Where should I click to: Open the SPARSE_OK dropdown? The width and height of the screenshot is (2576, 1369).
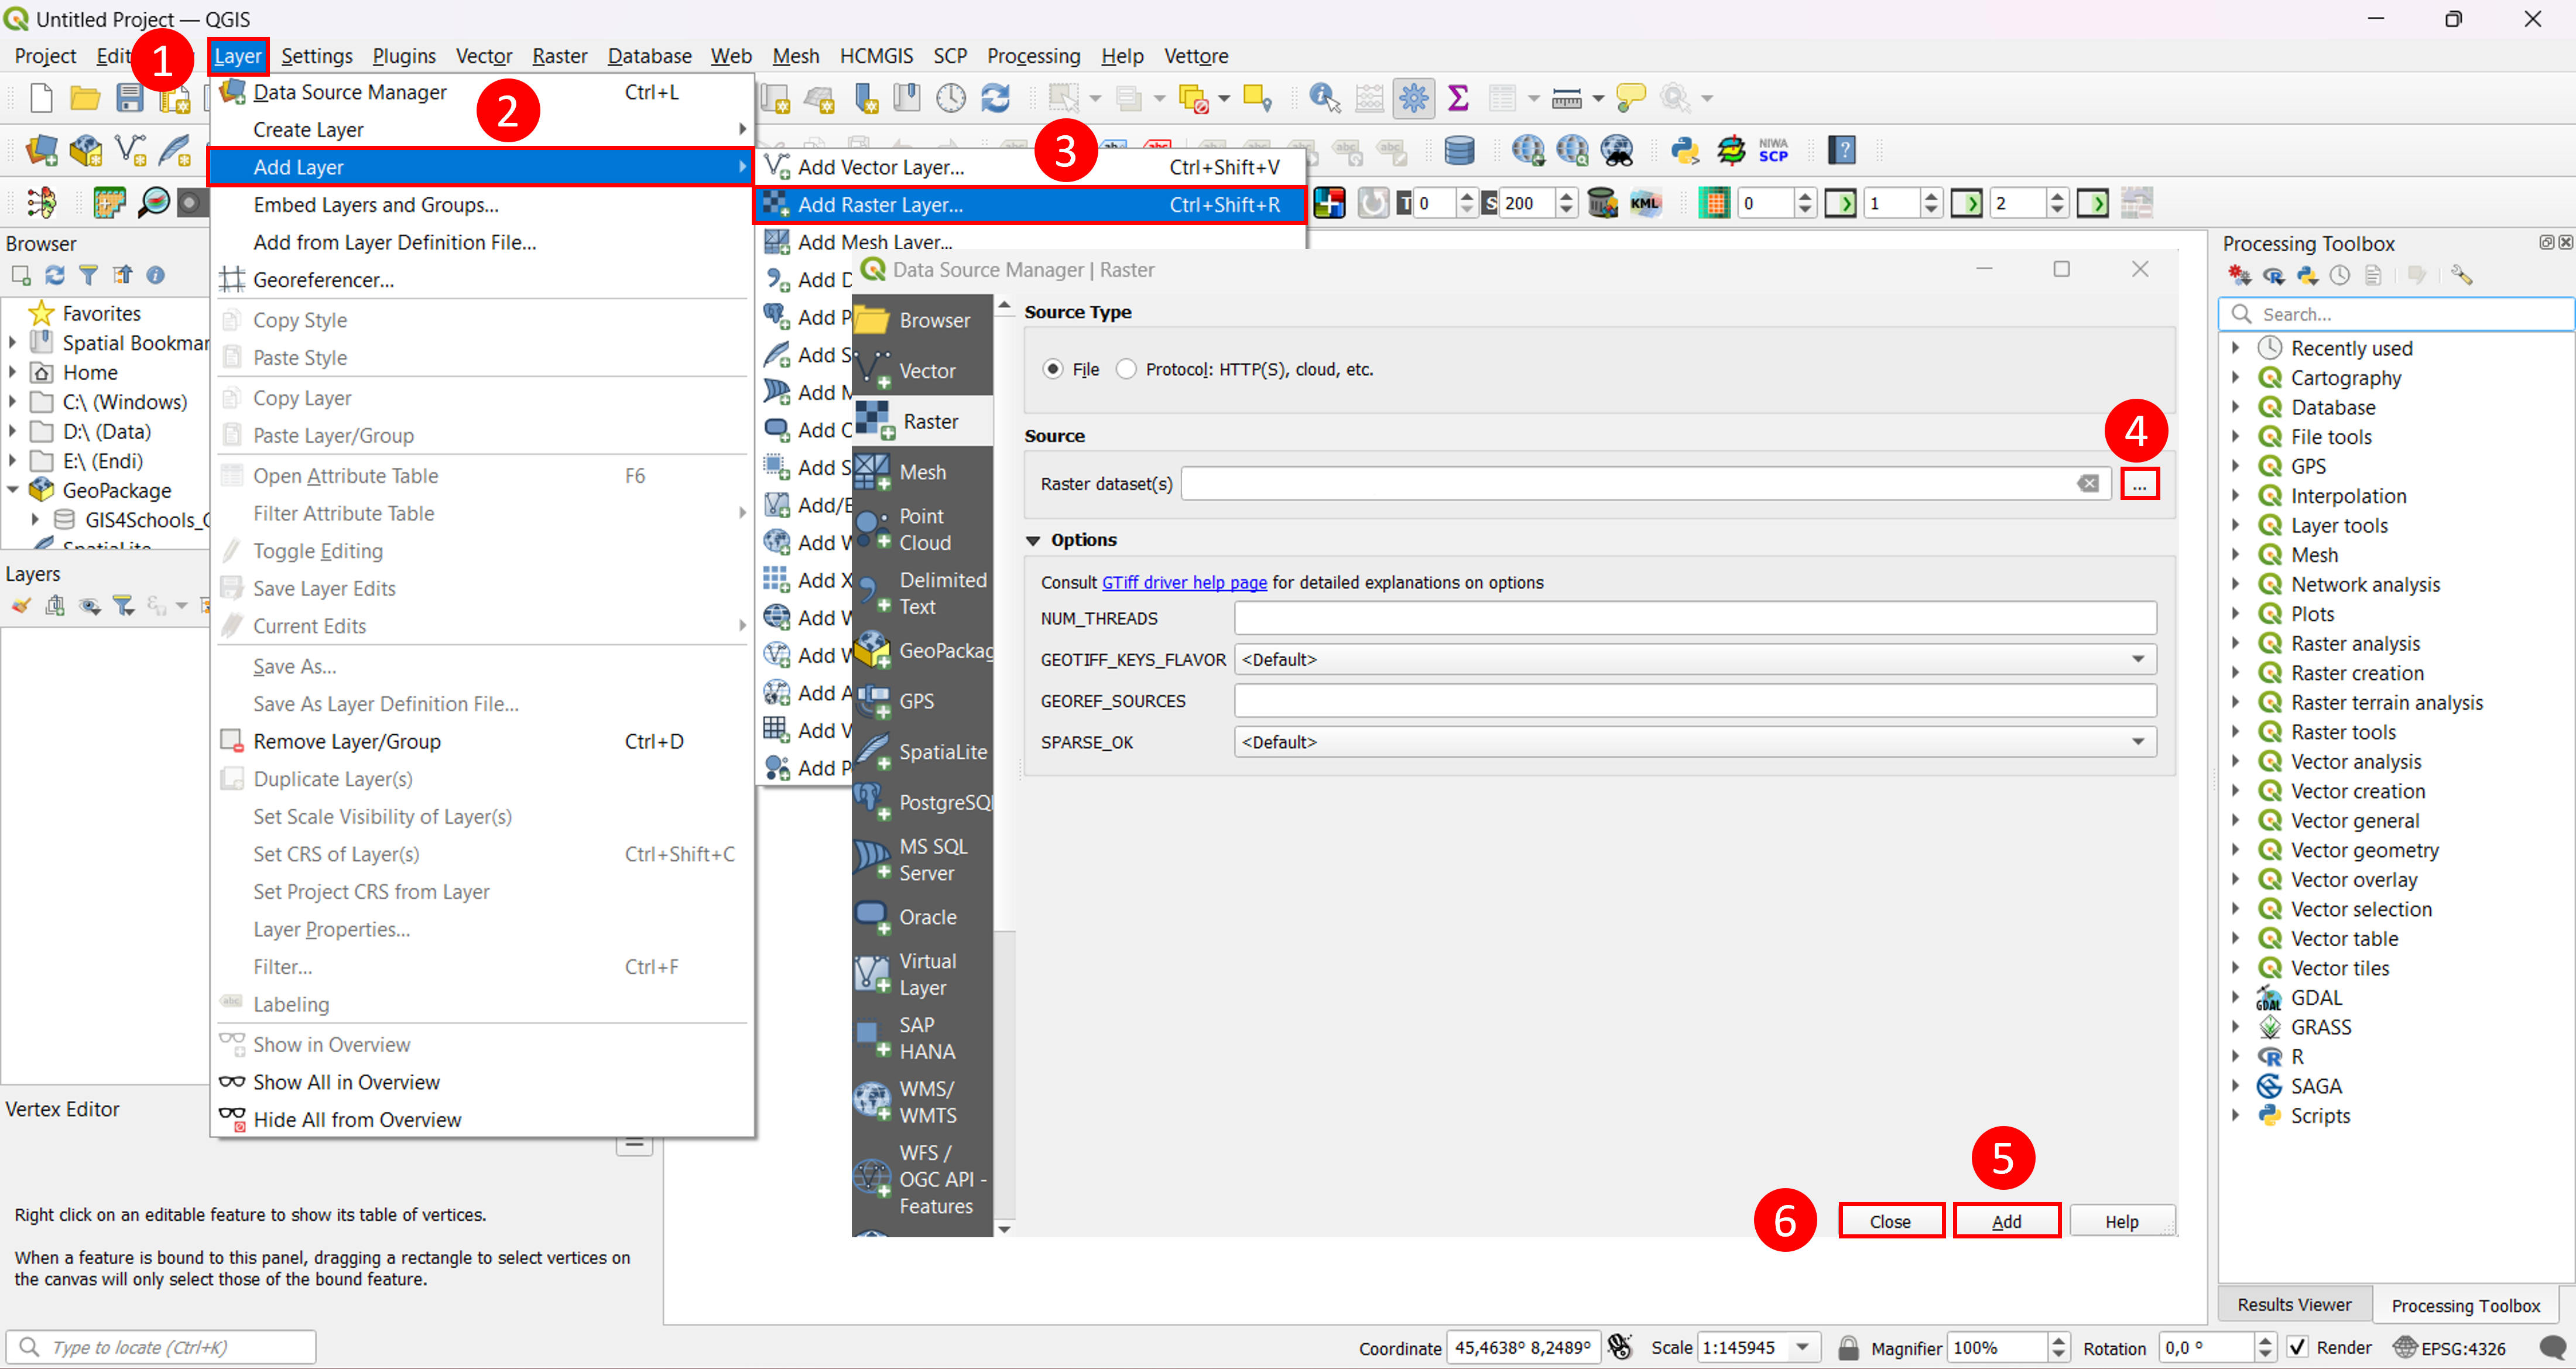1695,742
